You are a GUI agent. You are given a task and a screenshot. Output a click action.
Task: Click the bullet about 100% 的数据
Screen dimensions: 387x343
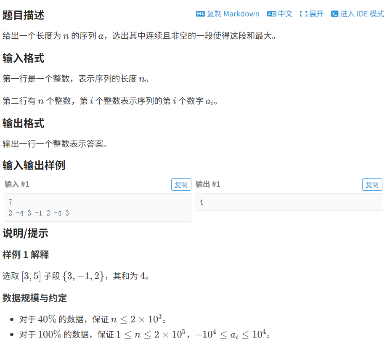click(x=145, y=334)
